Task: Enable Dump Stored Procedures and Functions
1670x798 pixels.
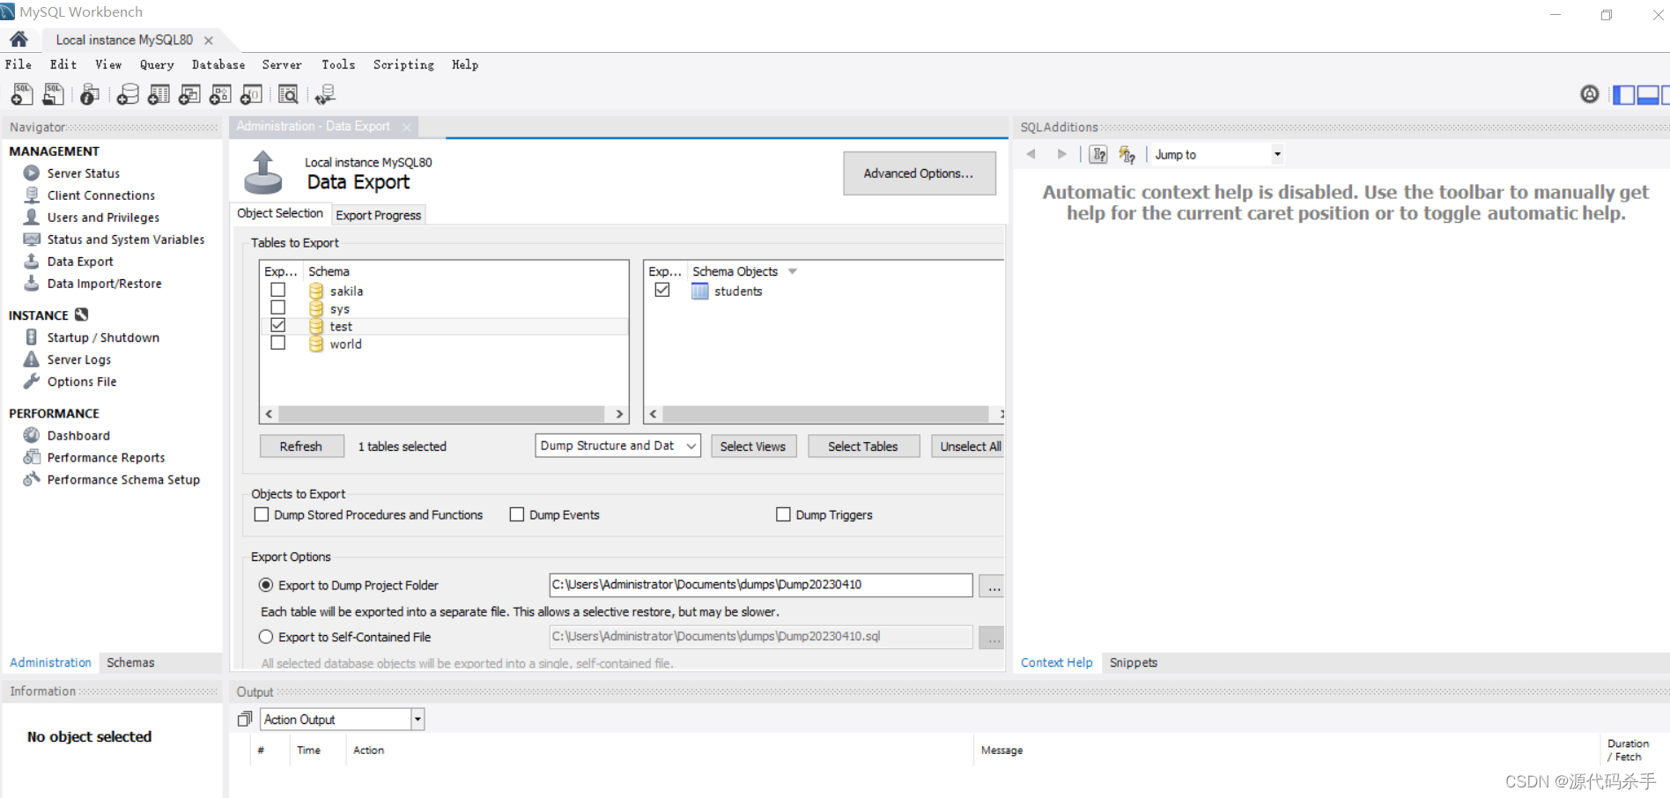Action: [x=261, y=514]
